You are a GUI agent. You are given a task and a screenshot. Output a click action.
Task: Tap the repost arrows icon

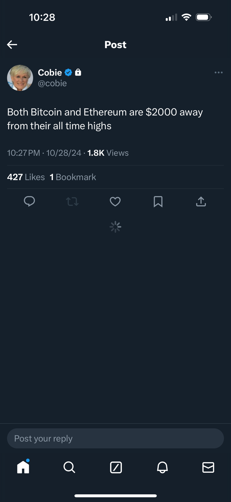[x=72, y=201]
